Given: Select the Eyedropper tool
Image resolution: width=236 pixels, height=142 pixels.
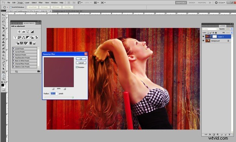Looking at the screenshot, I should point(3,31).
